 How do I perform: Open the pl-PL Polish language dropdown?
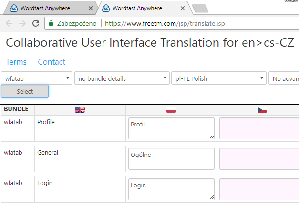[219, 78]
